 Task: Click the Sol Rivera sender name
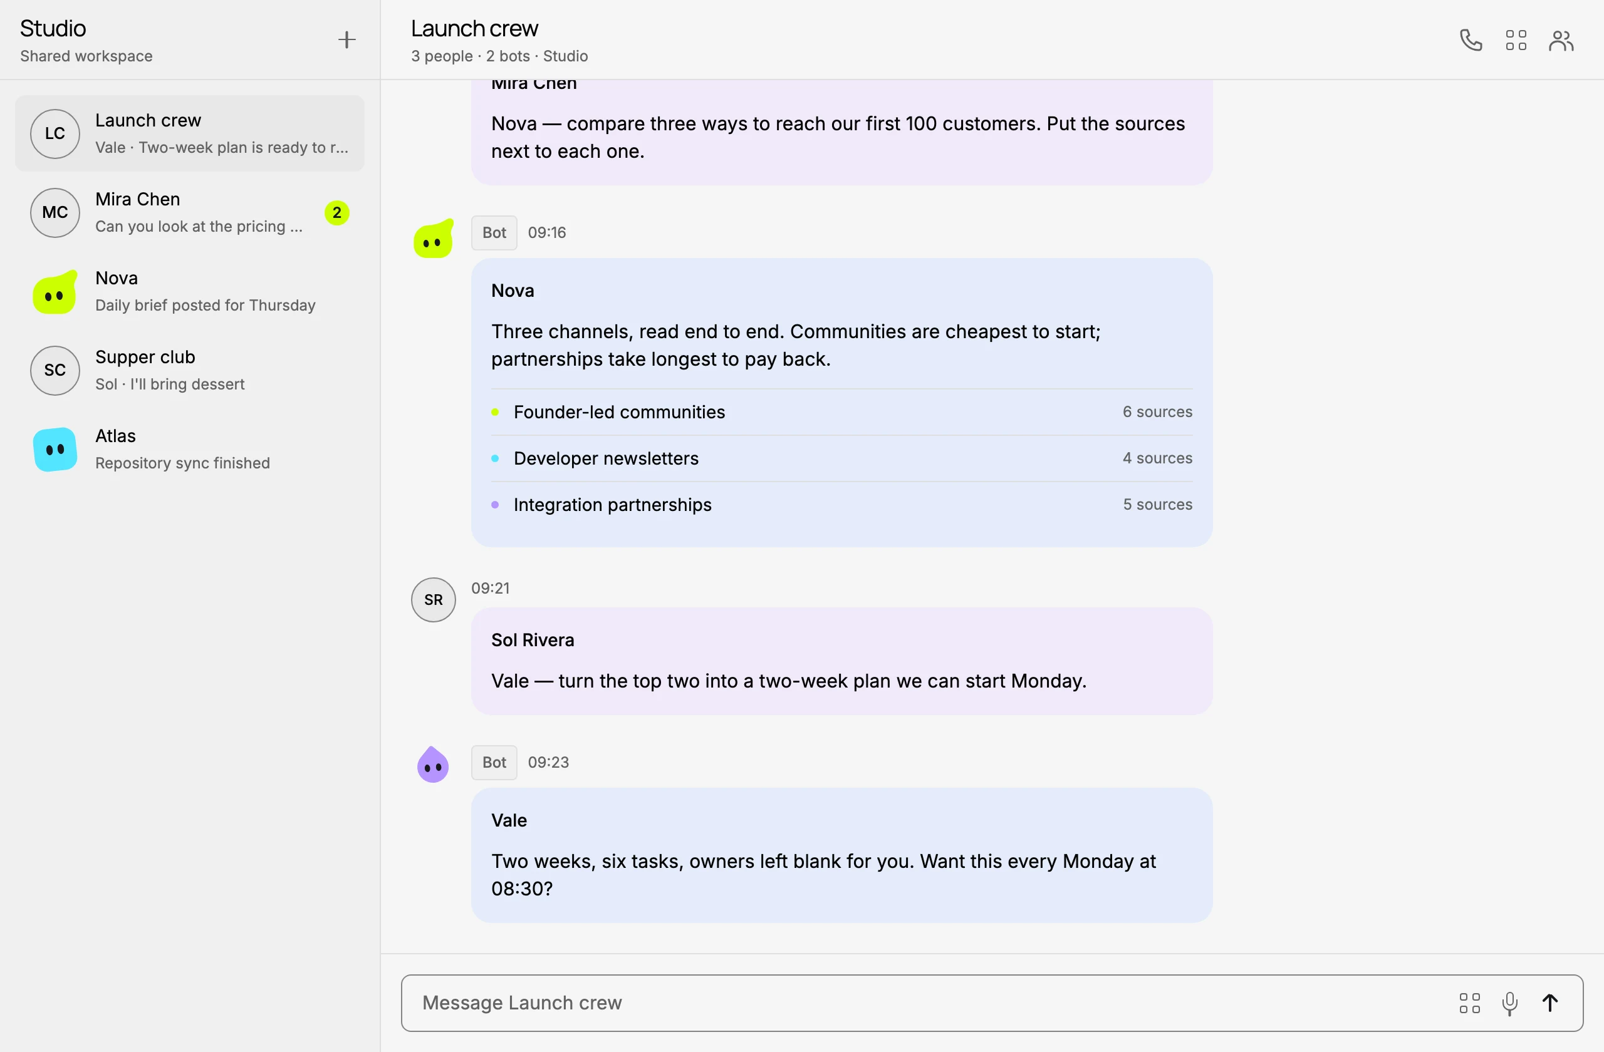(x=533, y=640)
